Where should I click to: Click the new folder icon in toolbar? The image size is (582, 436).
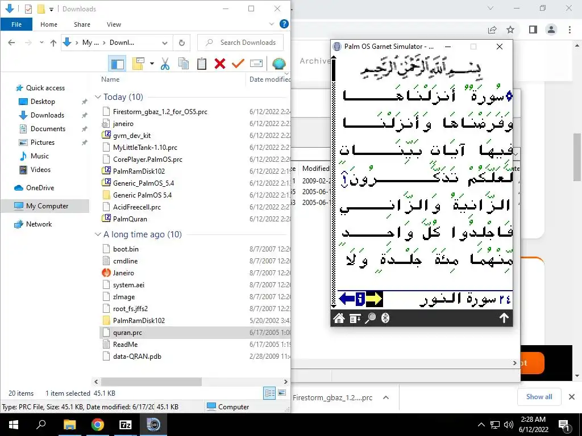[x=138, y=64]
